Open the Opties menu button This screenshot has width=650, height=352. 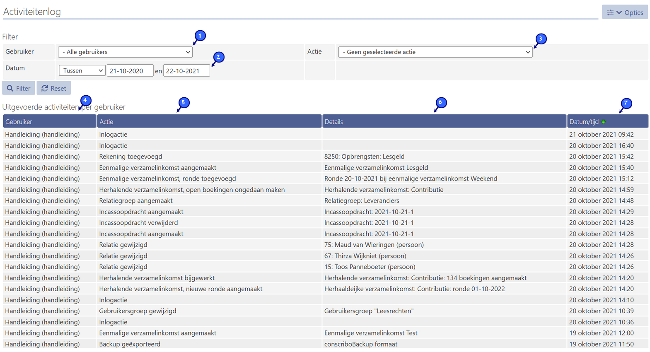625,12
